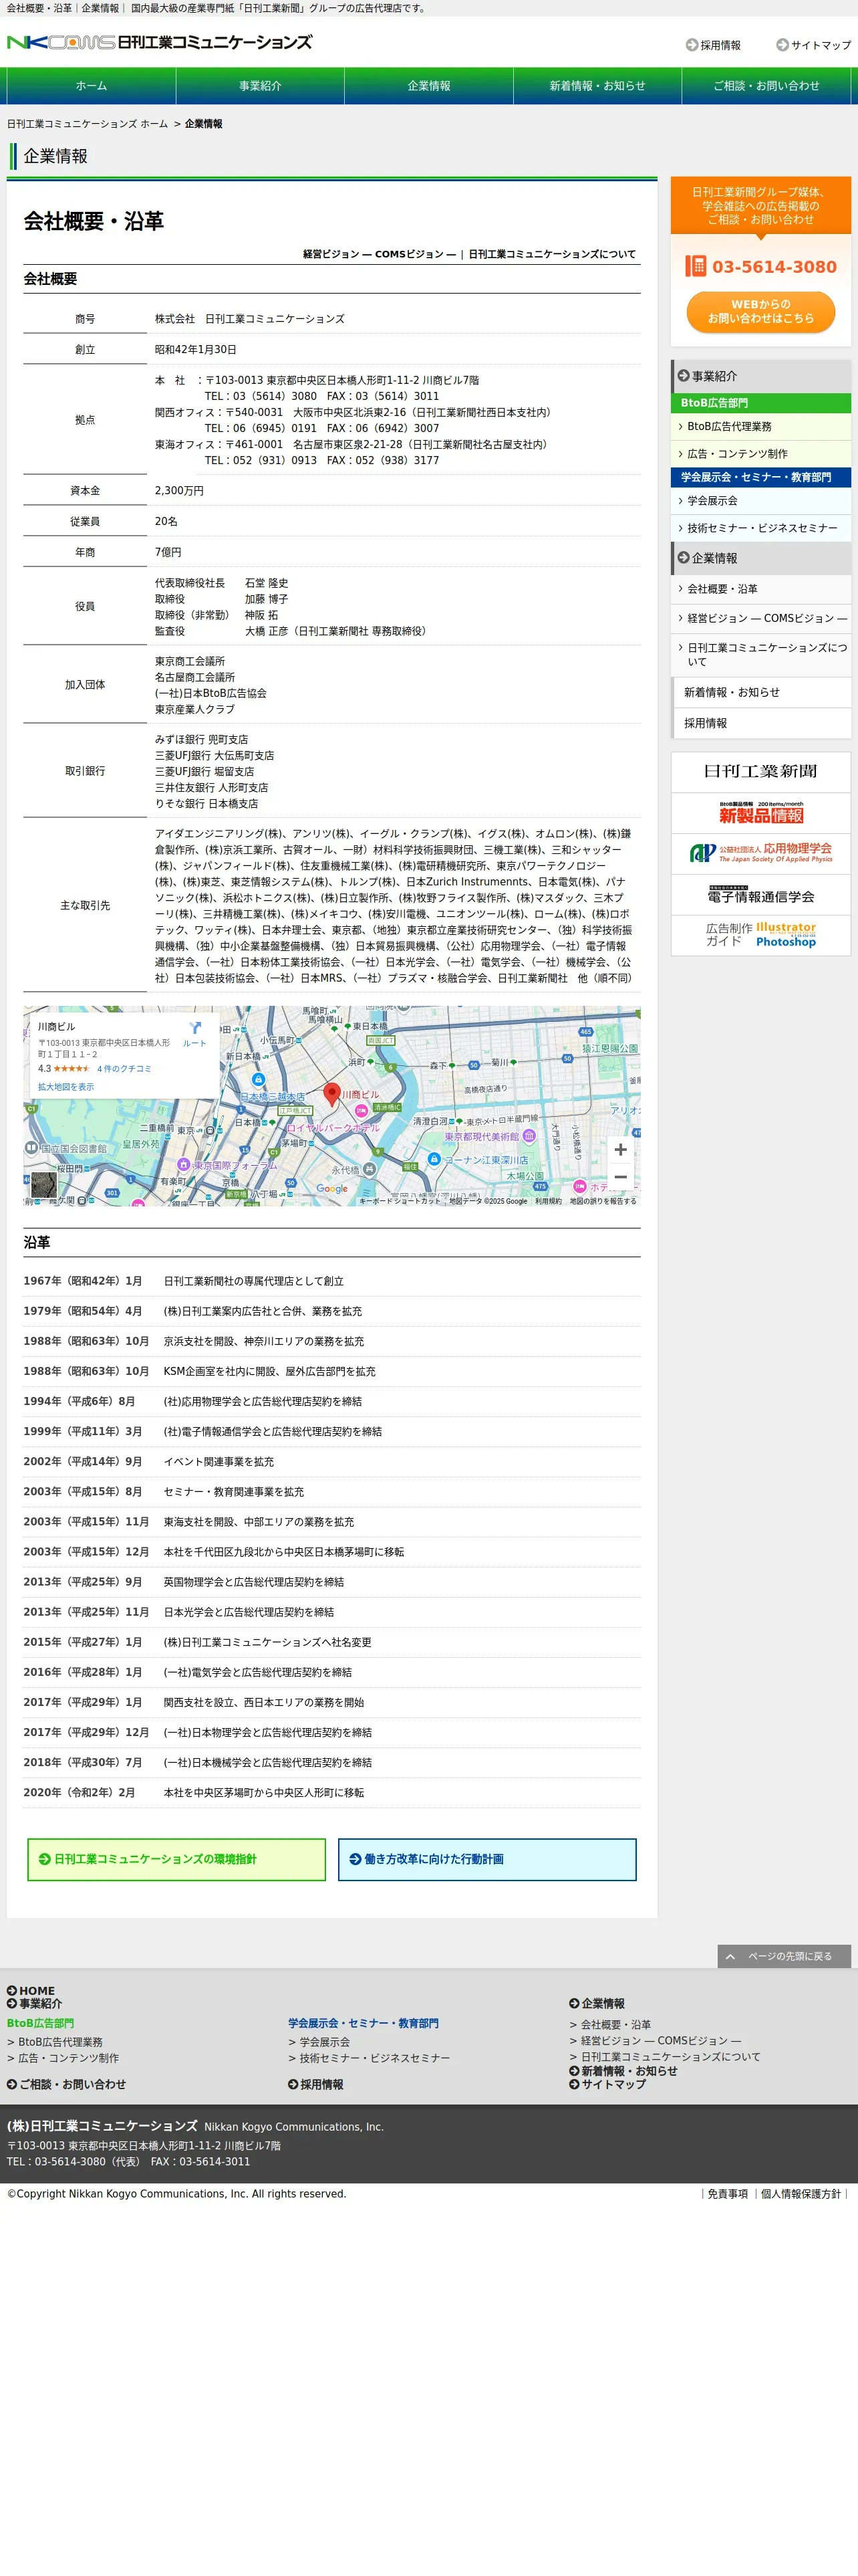Image resolution: width=858 pixels, height=2576 pixels.
Task: Open 日刊工業コミュニケーションズの環境指針 link box
Action: coord(177,1859)
